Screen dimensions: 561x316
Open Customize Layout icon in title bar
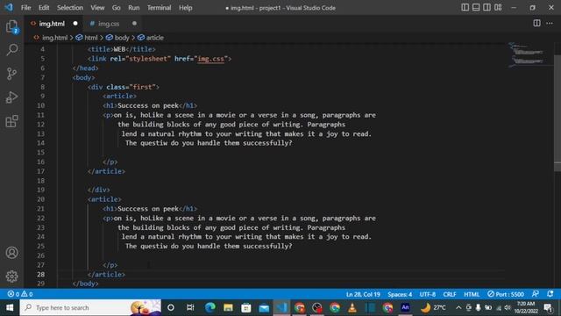pyautogui.click(x=498, y=8)
